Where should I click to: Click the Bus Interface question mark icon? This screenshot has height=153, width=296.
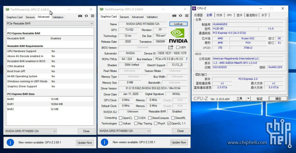point(187,59)
